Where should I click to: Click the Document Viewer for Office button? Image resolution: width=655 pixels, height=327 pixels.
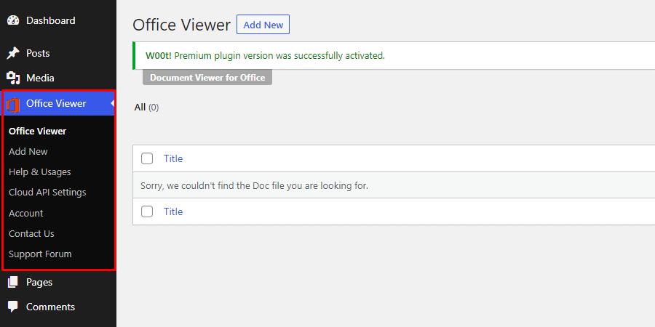tap(207, 77)
